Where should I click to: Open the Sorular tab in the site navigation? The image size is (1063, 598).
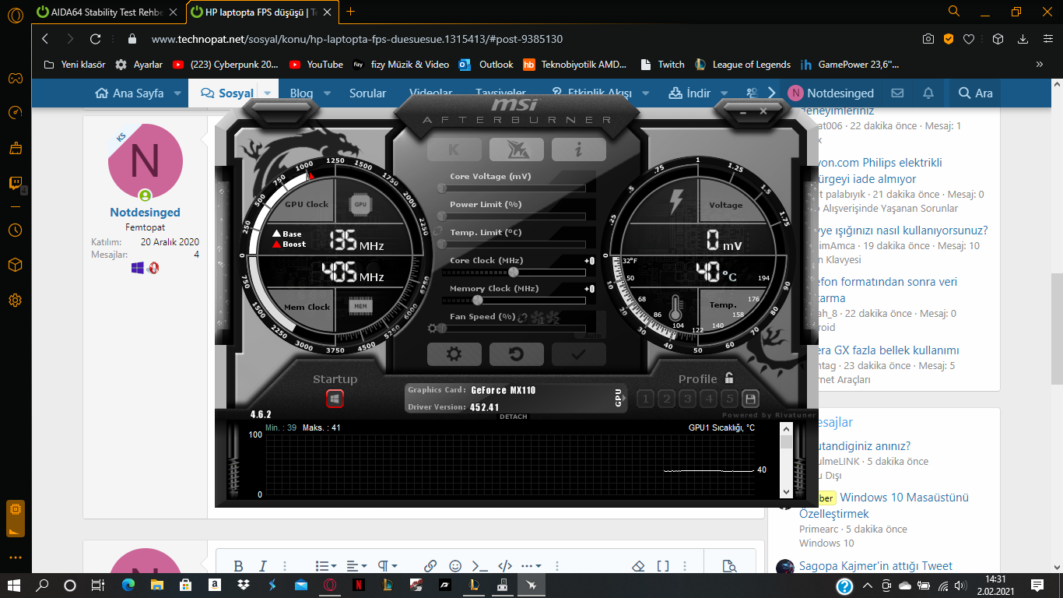367,93
